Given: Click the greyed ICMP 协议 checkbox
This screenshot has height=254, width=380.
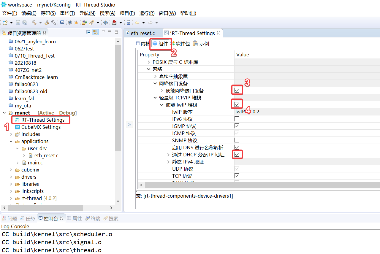Looking at the screenshot, I should pyautogui.click(x=237, y=133).
